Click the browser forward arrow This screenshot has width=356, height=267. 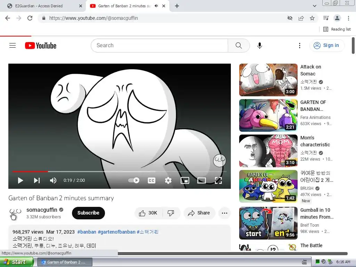[x=19, y=18]
